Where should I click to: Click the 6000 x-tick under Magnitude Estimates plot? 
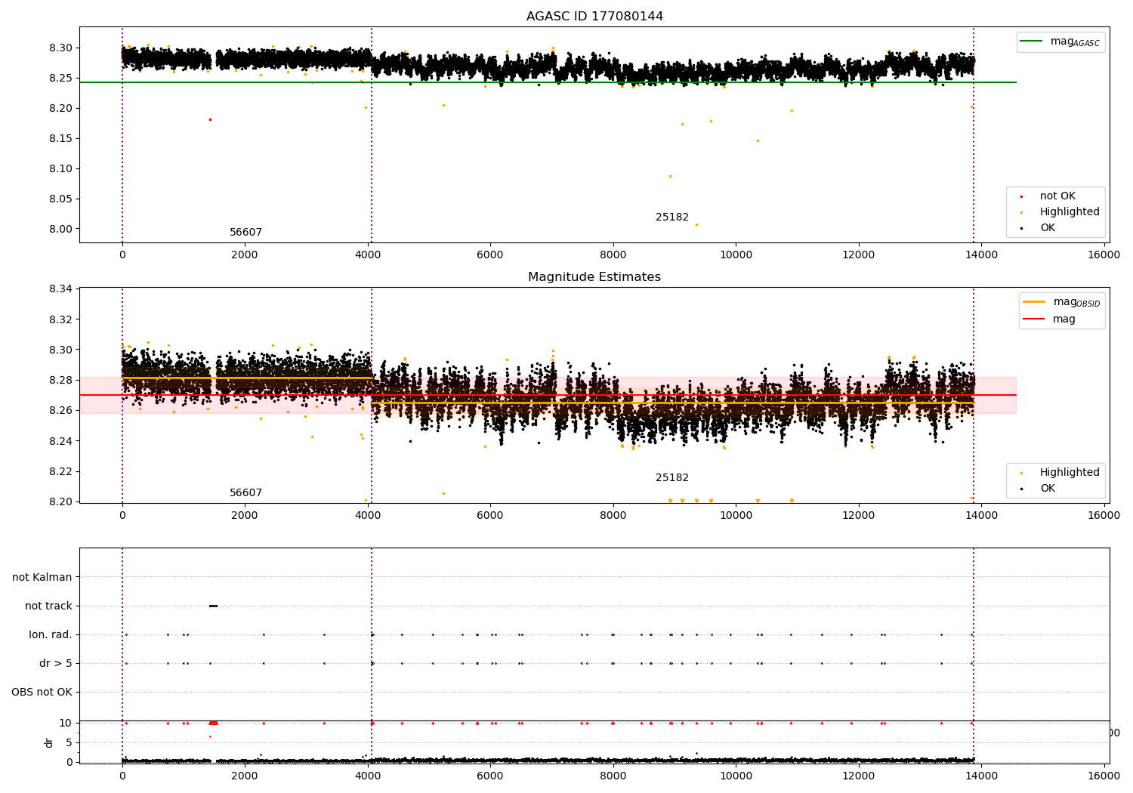490,515
